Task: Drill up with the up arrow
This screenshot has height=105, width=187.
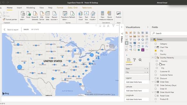Action: (x=96, y=26)
